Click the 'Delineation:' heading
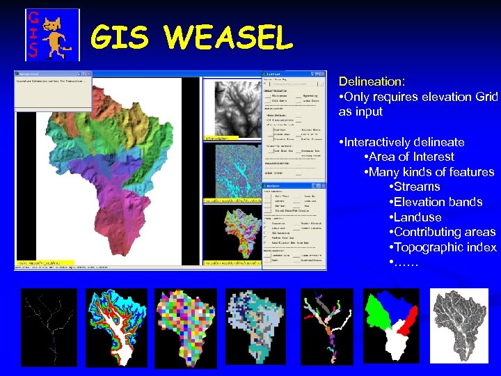Viewport: 501px width, 376px height. tap(372, 81)
